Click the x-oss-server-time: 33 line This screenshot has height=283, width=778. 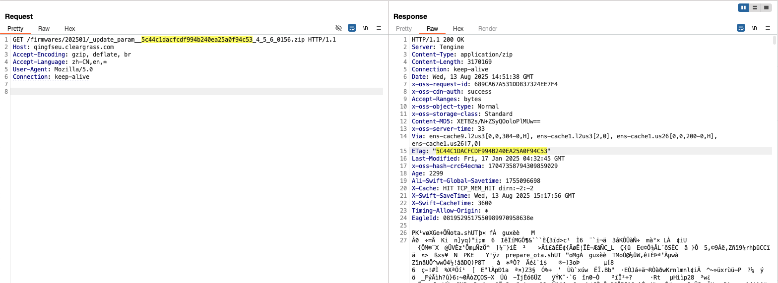pos(448,129)
